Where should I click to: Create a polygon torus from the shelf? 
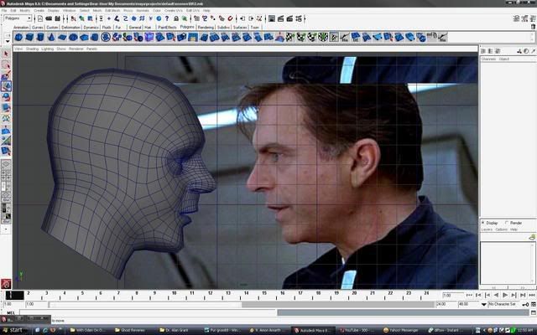pos(73,37)
